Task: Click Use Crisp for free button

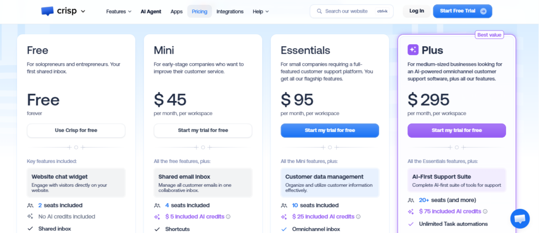Action: [76, 130]
